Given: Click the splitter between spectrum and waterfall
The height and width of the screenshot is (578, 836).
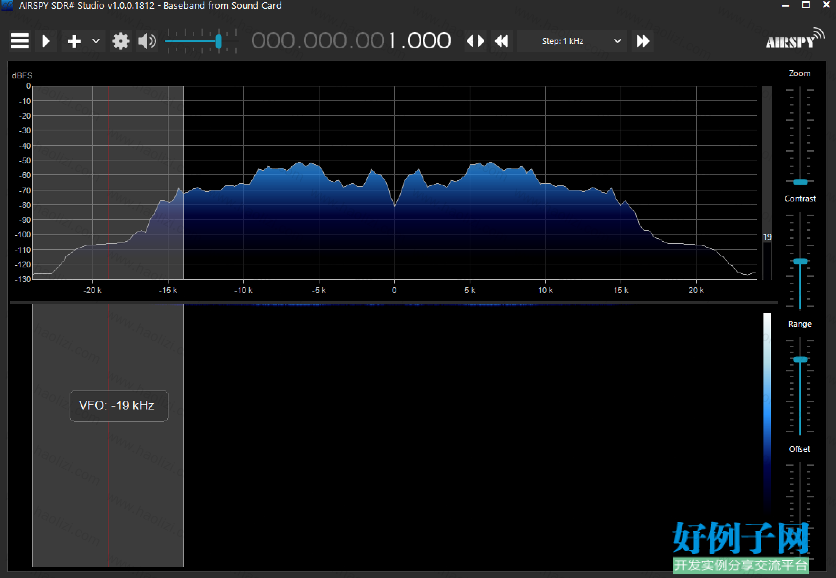Looking at the screenshot, I should pos(394,303).
